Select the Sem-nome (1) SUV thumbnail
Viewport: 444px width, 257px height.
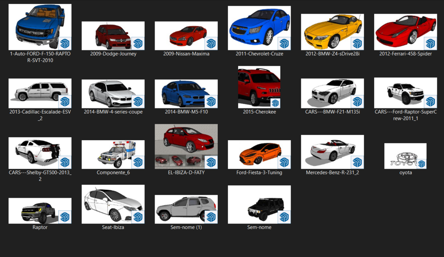point(186,209)
